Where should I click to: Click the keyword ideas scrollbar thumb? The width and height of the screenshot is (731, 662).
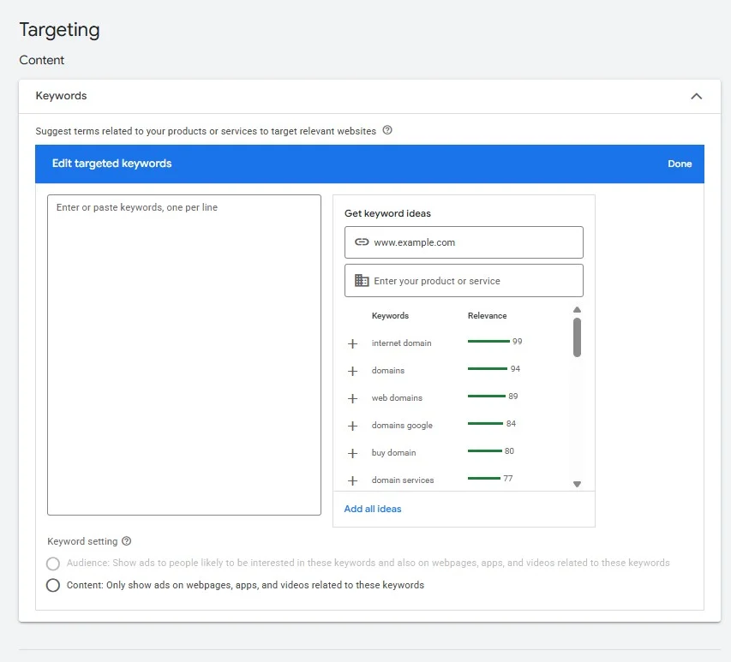pos(577,337)
